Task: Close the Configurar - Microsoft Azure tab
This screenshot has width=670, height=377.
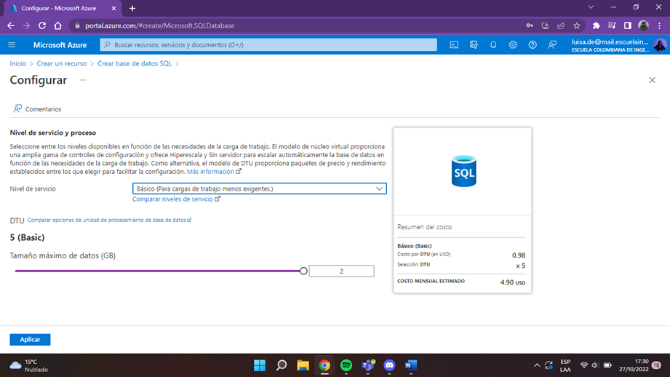Action: 113,8
